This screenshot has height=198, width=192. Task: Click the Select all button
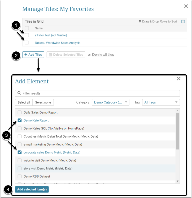pos(24,102)
